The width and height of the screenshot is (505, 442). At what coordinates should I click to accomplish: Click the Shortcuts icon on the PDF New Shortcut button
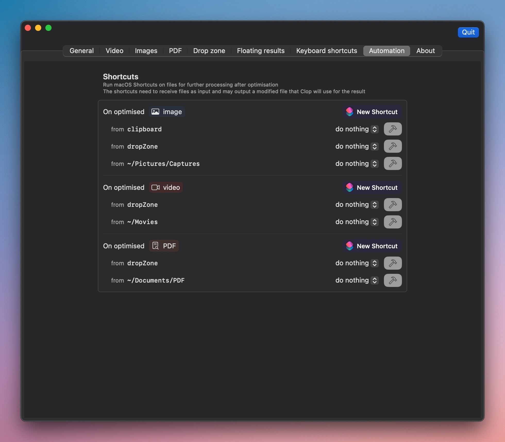click(x=349, y=246)
